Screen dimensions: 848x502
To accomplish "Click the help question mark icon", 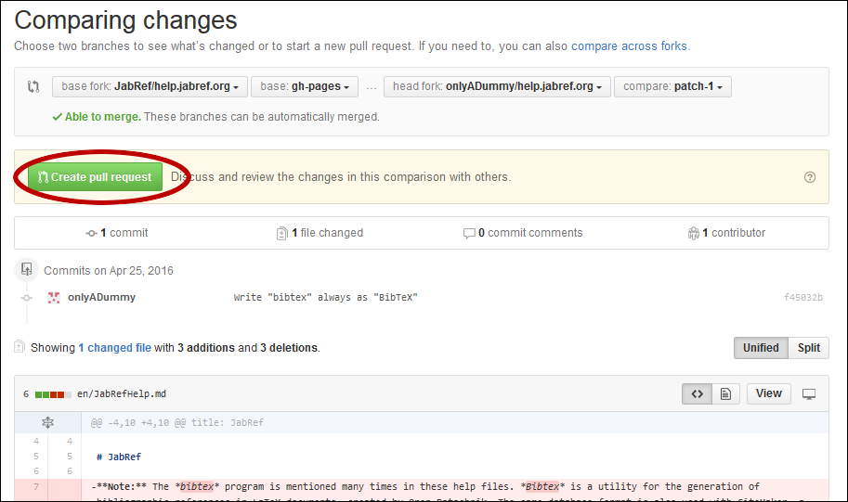I will [810, 177].
